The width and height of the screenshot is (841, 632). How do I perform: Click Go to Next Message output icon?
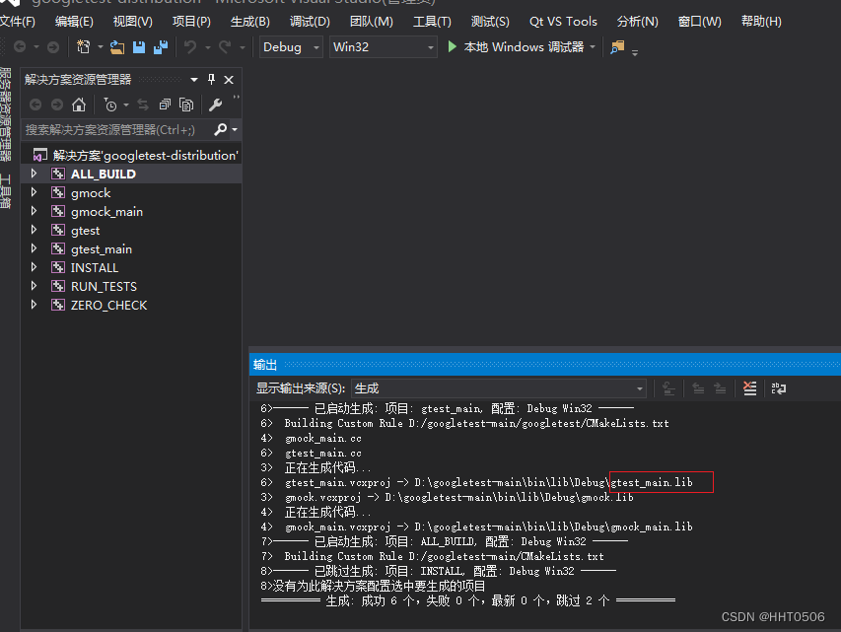coord(720,388)
